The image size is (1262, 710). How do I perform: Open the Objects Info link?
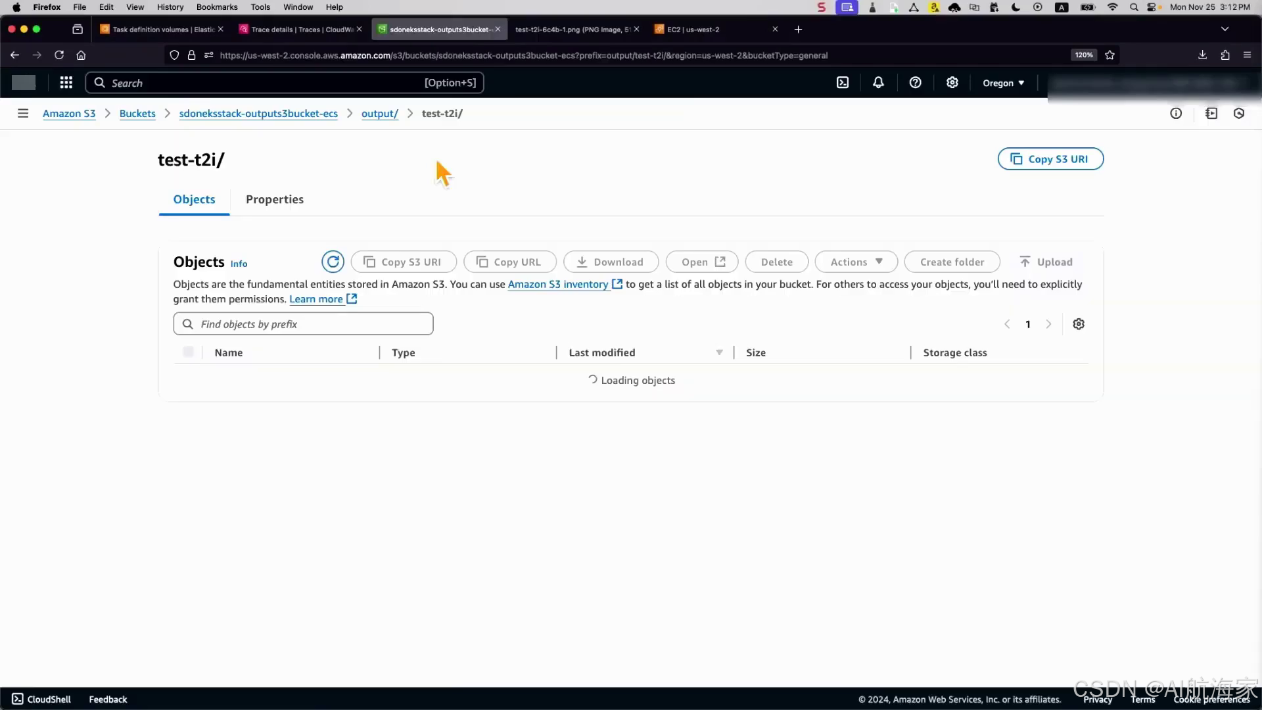click(x=239, y=264)
